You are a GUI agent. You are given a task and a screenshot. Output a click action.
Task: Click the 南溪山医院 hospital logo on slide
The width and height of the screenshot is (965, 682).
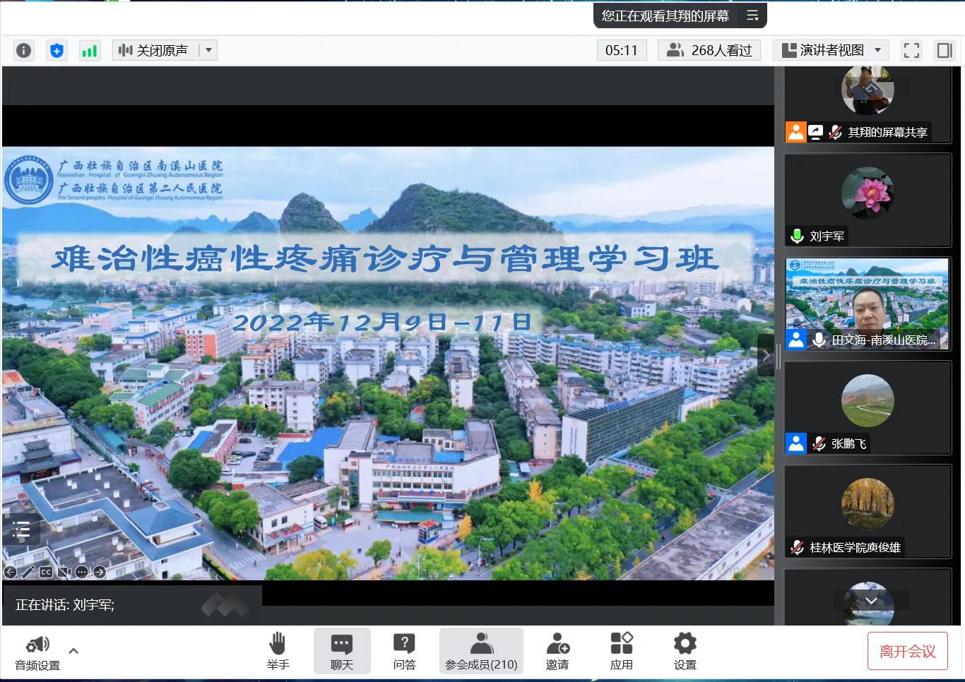(x=29, y=180)
